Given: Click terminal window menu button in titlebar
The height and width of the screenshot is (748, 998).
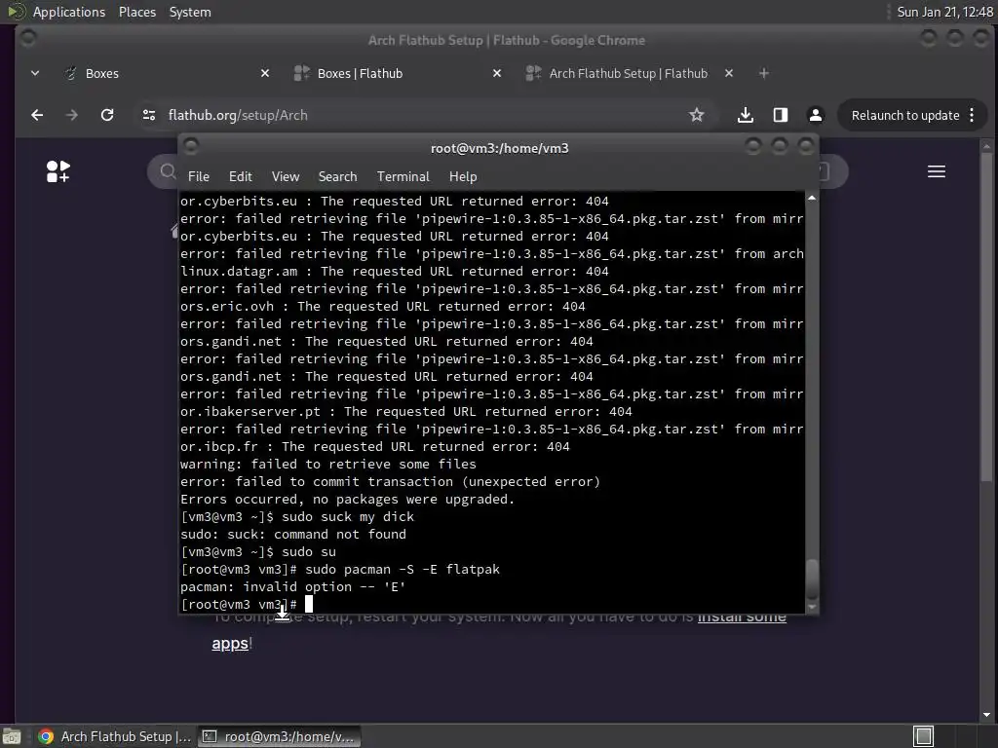Looking at the screenshot, I should (191, 146).
